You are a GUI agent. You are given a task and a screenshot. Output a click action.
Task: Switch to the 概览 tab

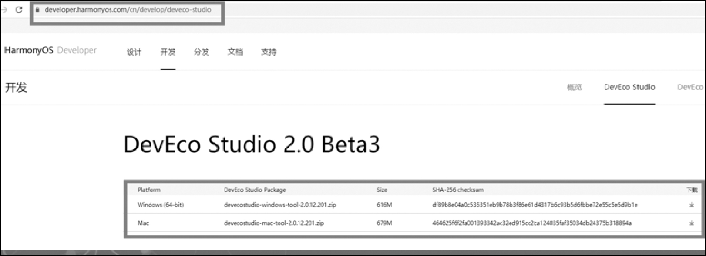point(574,87)
